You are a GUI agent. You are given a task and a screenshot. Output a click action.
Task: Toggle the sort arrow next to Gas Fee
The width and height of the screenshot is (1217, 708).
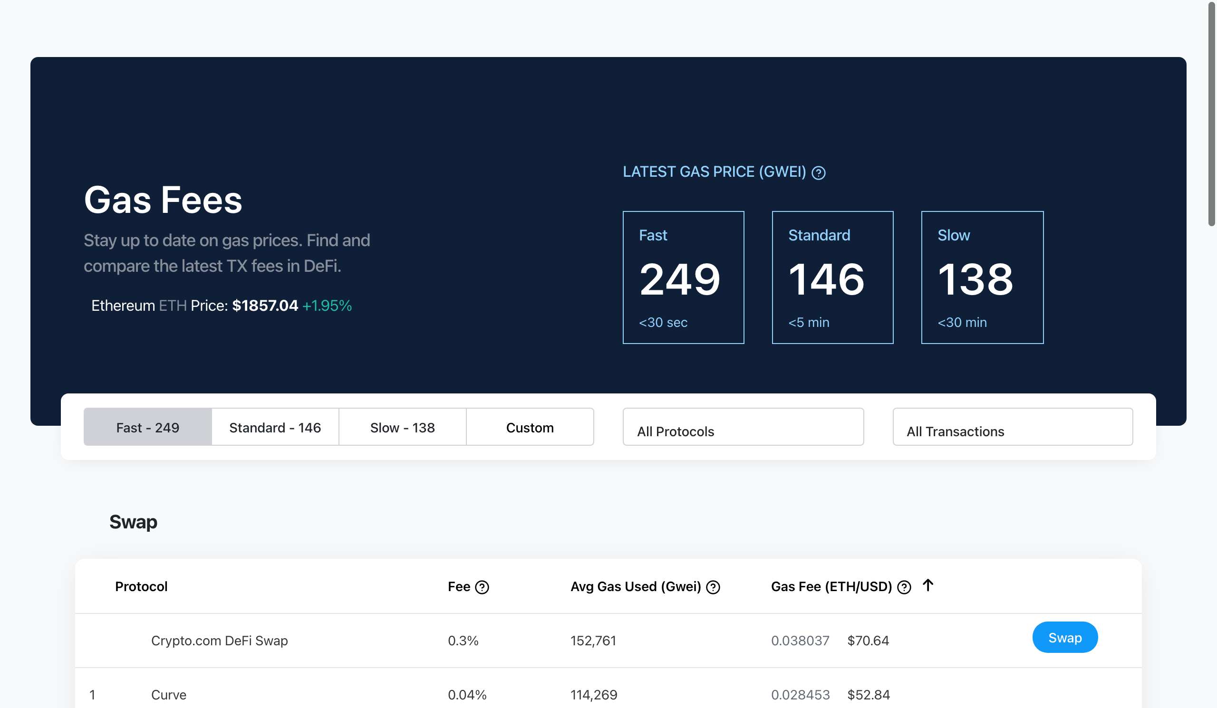point(927,585)
